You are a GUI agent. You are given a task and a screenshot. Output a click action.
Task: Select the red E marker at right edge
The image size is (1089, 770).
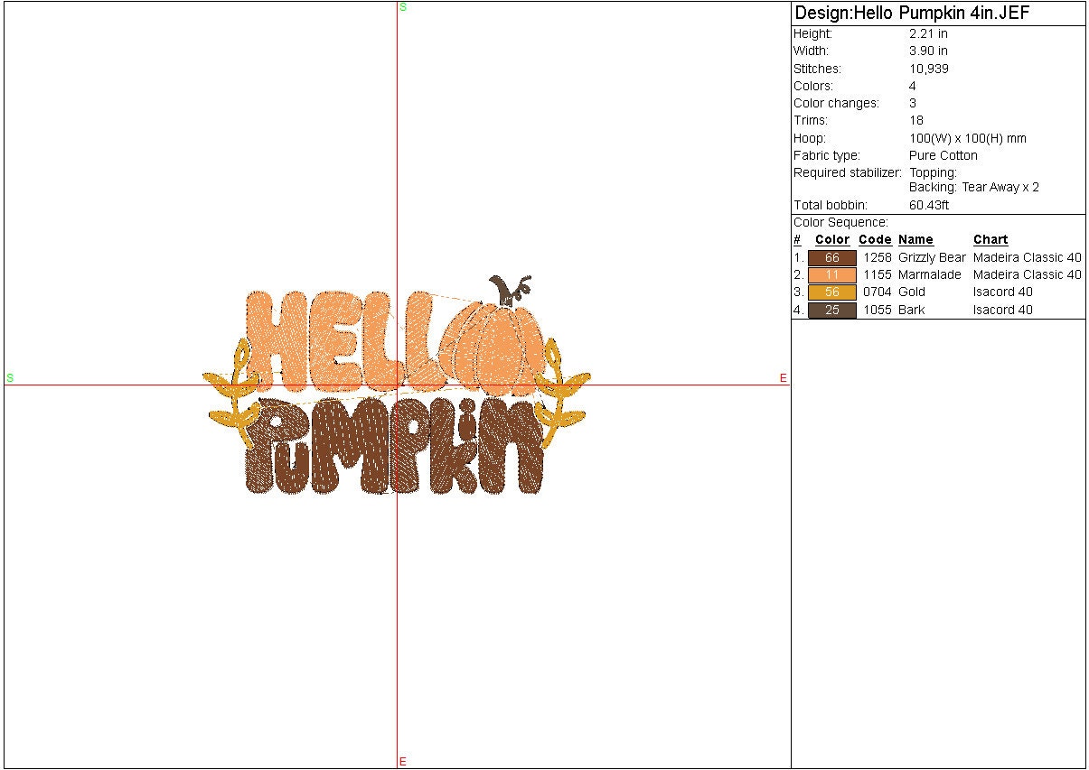click(x=784, y=378)
